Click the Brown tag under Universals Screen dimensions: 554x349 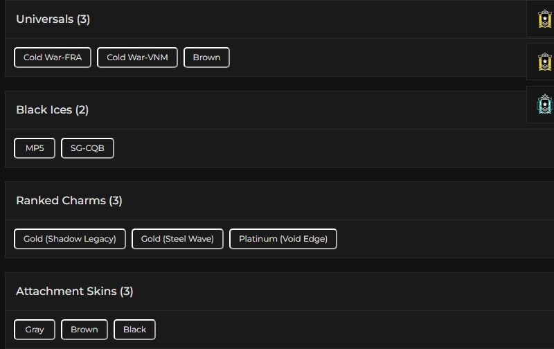206,57
